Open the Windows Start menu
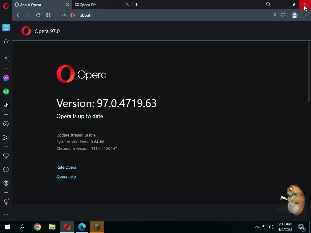Image resolution: width=311 pixels, height=233 pixels. tap(7, 227)
